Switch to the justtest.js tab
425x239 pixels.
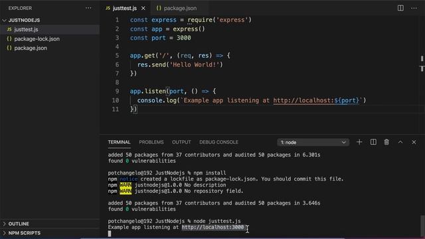coord(125,8)
